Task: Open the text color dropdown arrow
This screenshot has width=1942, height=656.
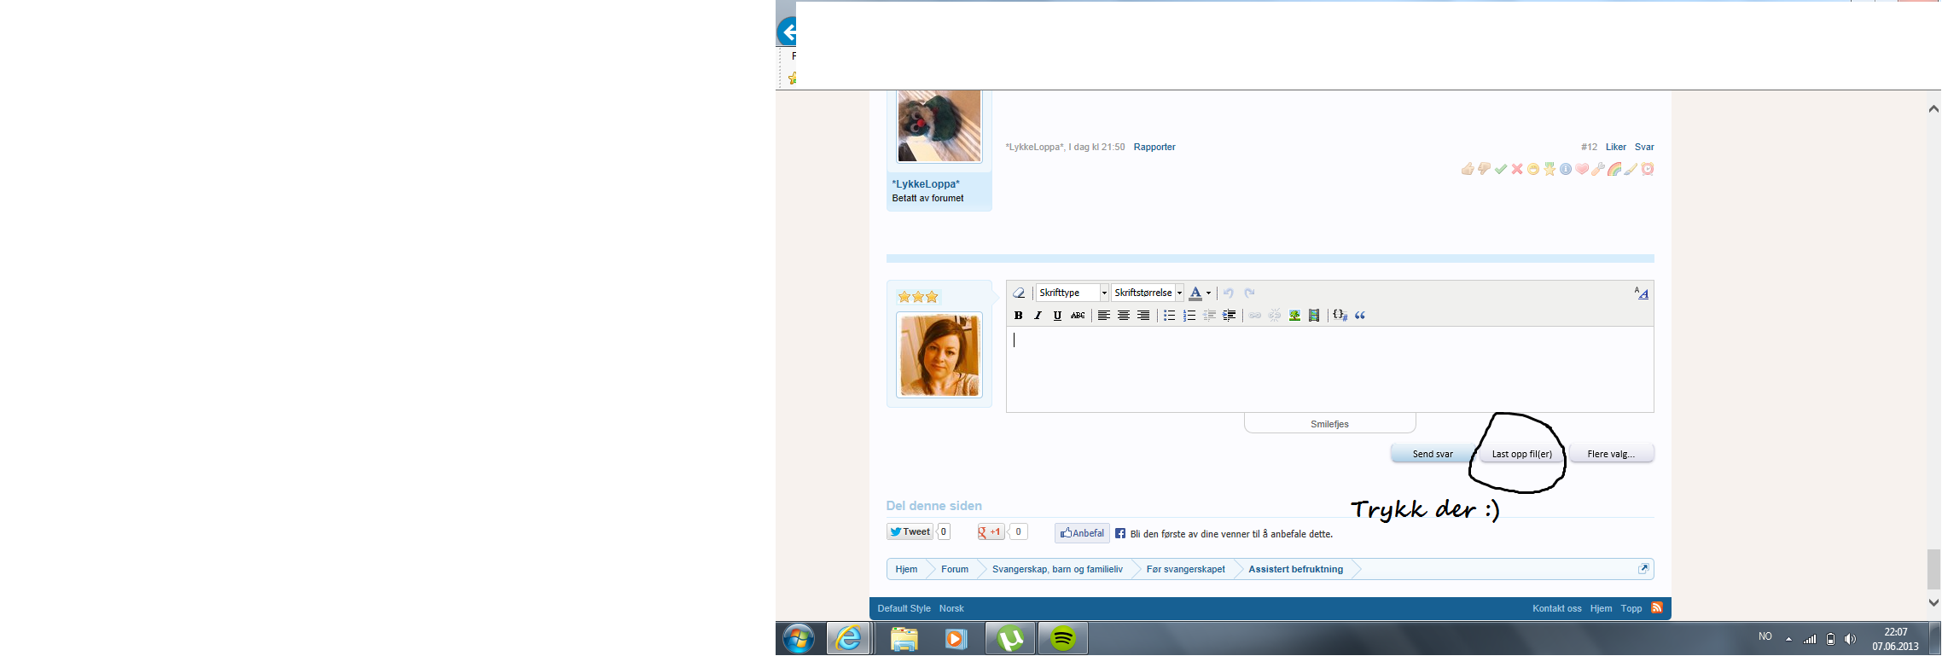Action: pyautogui.click(x=1208, y=293)
